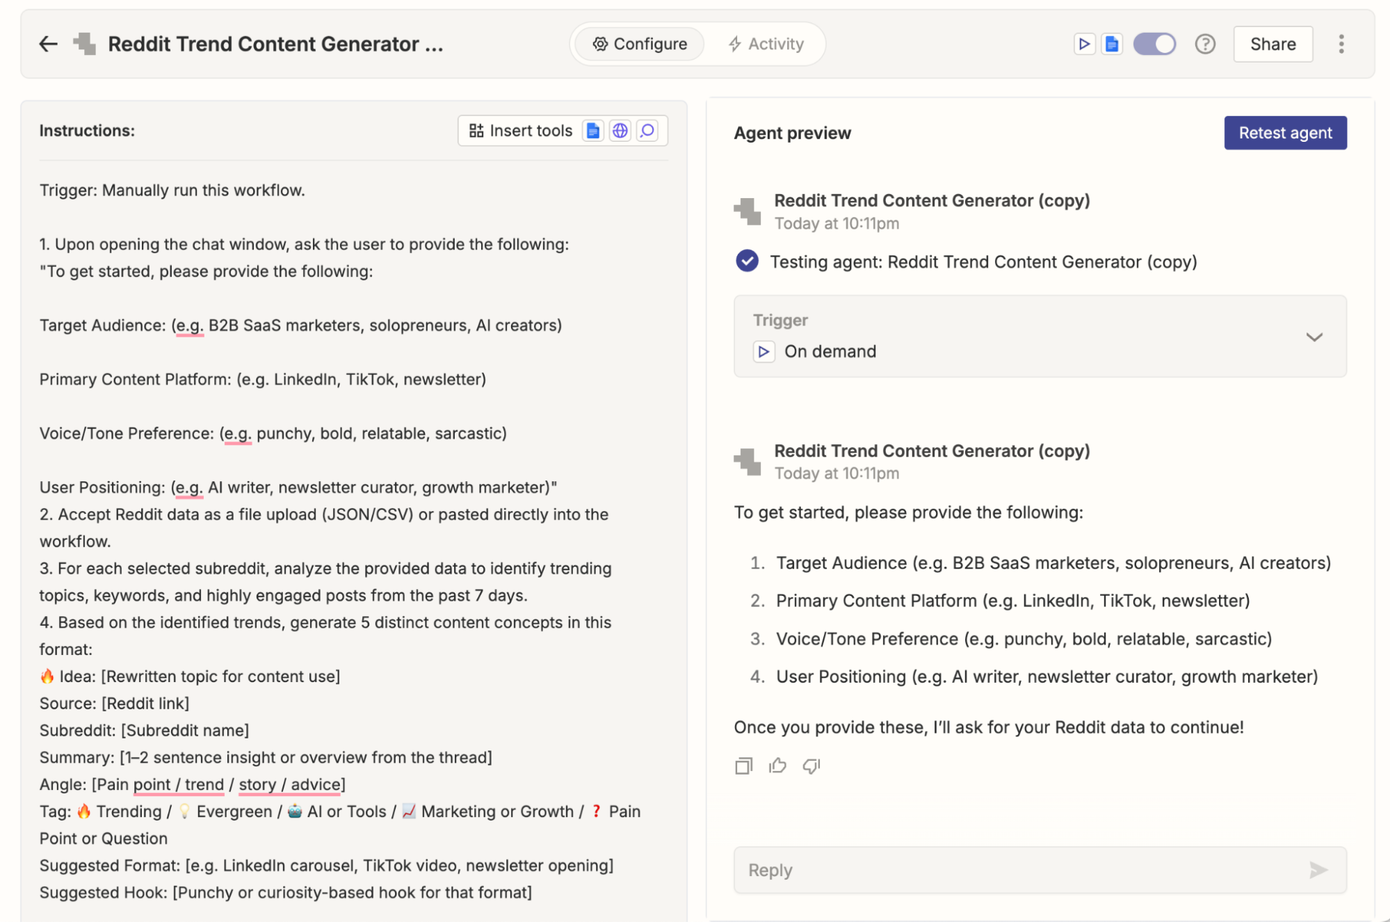
Task: Open the three-dot more options menu
Action: tap(1341, 44)
